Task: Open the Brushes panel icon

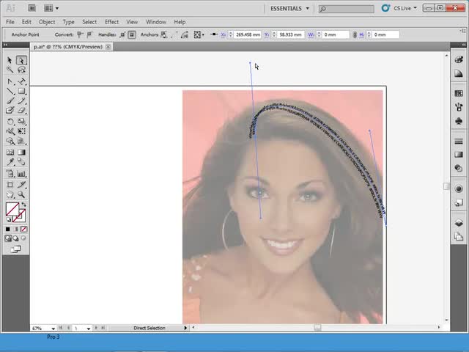Action: point(459,107)
